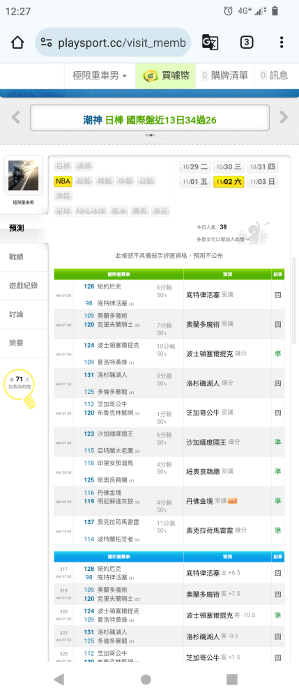Viewport: 299px width, 697px height.
Task: Open the browser three-dot menu
Action: click(282, 43)
